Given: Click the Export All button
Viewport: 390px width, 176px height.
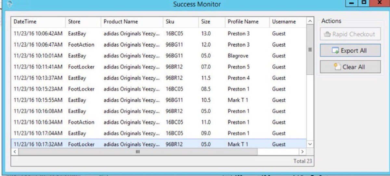Looking at the screenshot, I should coord(350,51).
